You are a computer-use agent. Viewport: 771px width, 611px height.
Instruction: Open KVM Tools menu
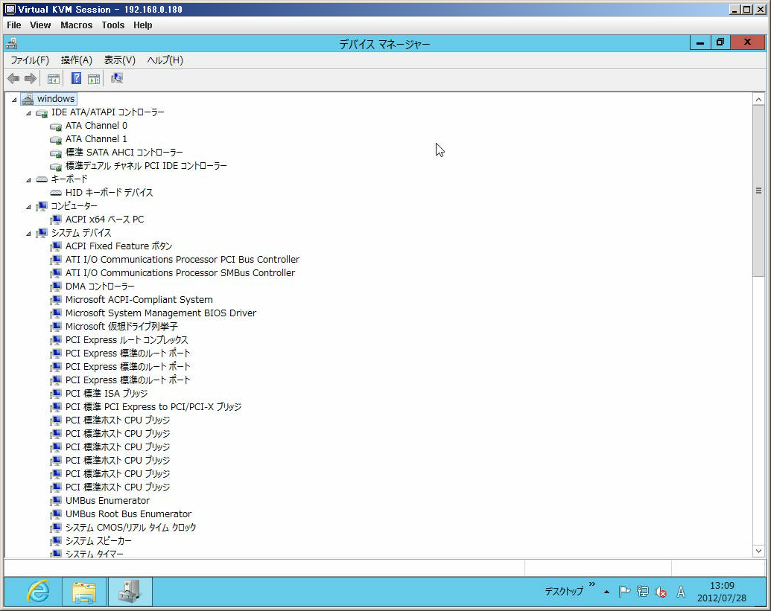point(112,25)
